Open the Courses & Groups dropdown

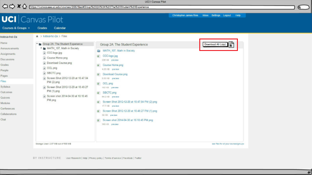16,28
